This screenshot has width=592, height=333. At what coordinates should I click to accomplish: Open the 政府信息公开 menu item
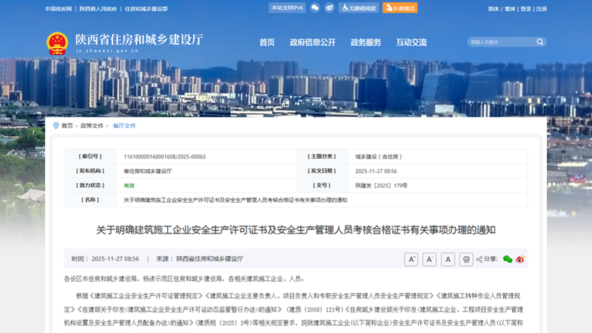(x=312, y=42)
